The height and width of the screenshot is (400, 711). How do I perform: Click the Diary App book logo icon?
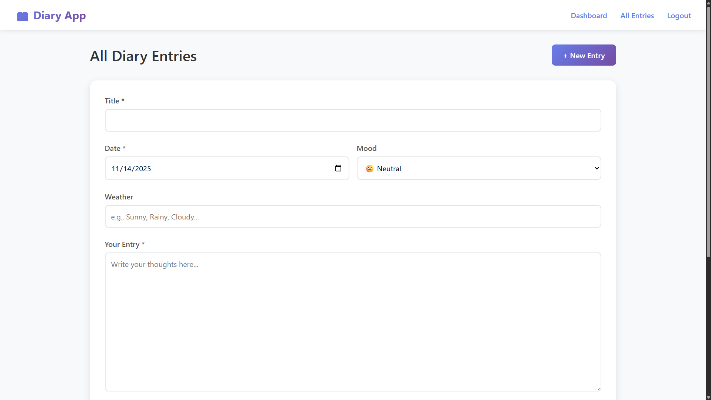22,16
